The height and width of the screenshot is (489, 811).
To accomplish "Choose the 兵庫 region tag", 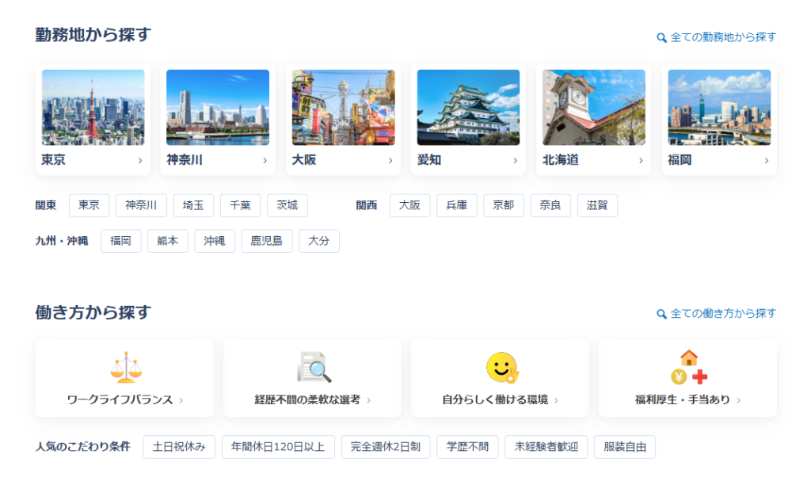I will pos(457,205).
